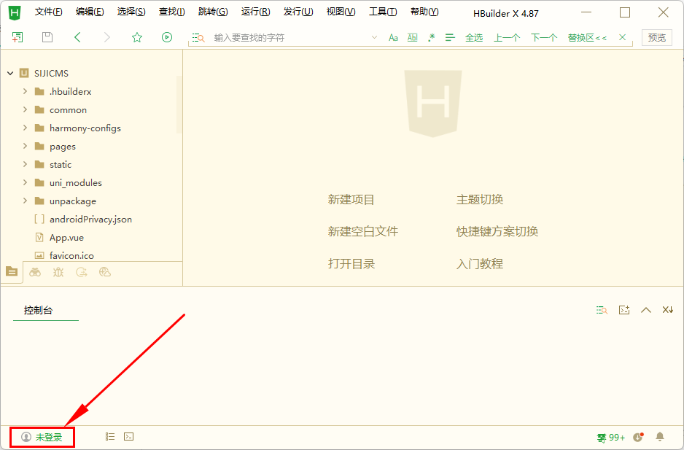Select androidPrivacy.json file
The height and width of the screenshot is (450, 684).
90,219
